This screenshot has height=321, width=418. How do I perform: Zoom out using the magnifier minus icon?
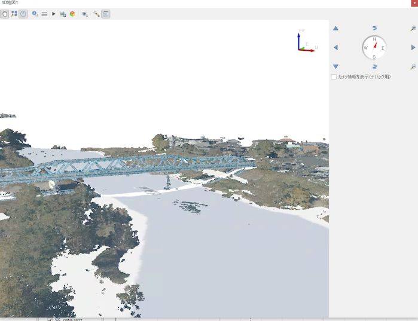coord(413,66)
